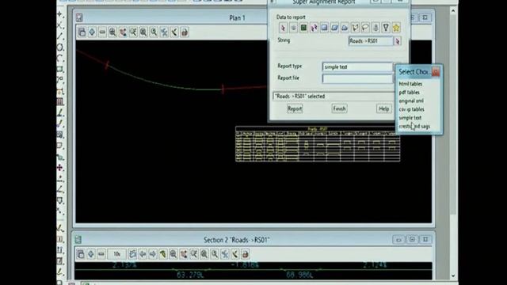Click the plus-models diamond icon in Section 2 toolbar

(x=91, y=254)
